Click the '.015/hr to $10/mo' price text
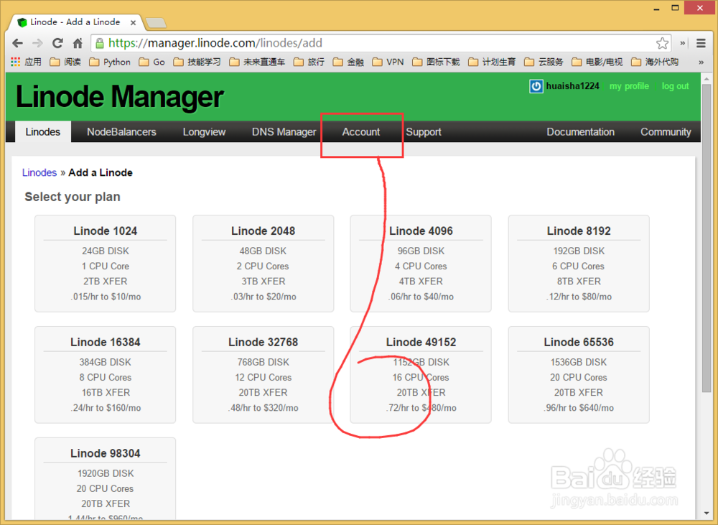Image resolution: width=718 pixels, height=525 pixels. 106,297
